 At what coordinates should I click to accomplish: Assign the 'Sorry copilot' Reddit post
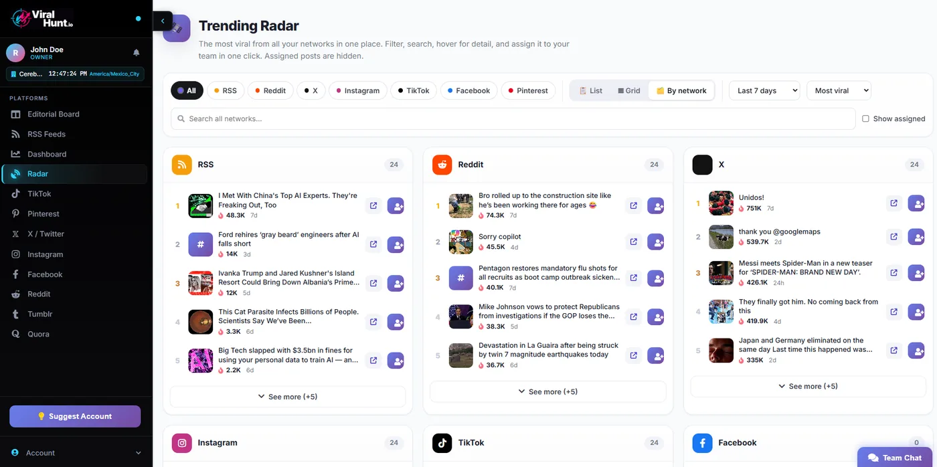click(x=656, y=242)
